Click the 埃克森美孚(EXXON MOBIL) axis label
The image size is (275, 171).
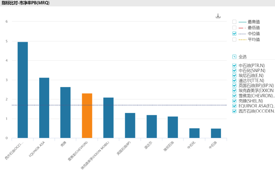(95, 155)
